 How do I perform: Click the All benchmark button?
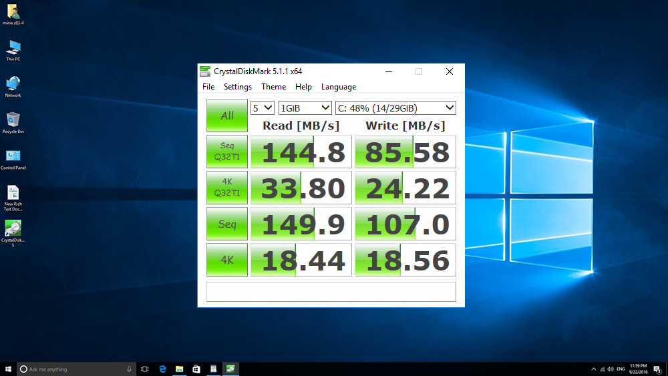coord(227,116)
